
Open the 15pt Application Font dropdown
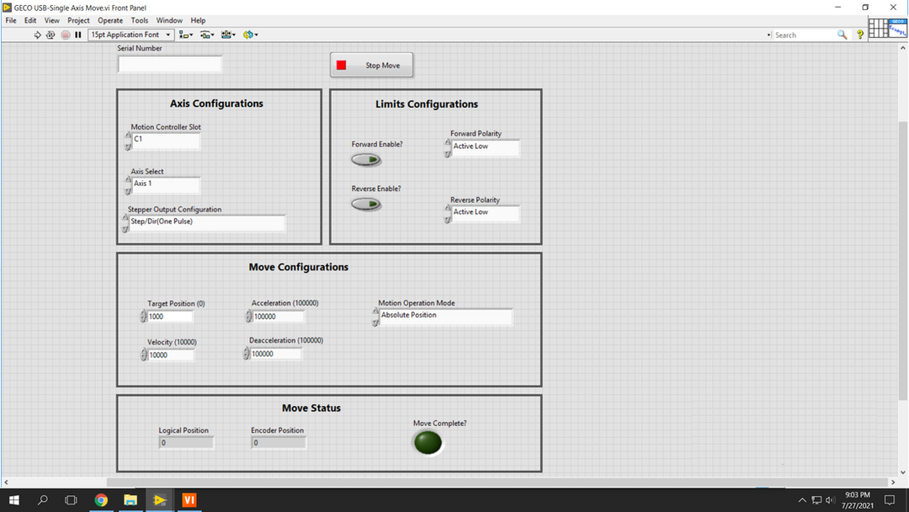point(130,35)
